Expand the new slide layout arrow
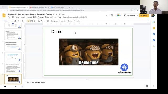This screenshot has width=168, height=94. point(6,21)
